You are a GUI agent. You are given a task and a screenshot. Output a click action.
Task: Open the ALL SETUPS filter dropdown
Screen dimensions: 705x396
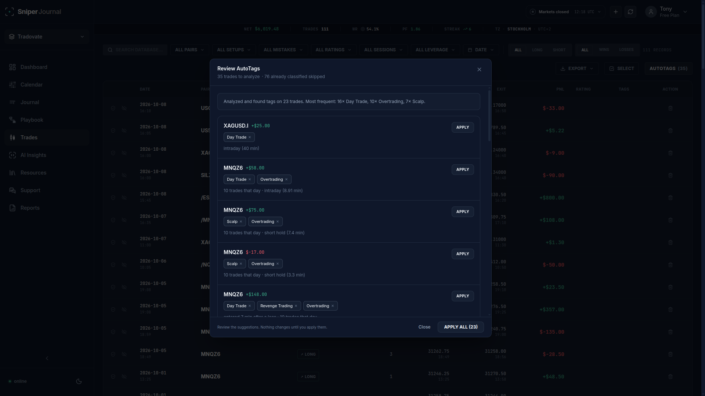234,50
